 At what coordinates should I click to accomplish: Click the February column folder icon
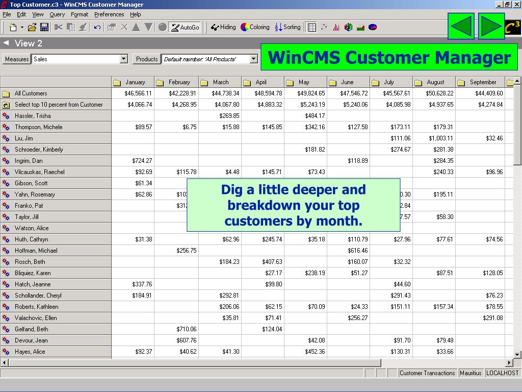tap(160, 82)
